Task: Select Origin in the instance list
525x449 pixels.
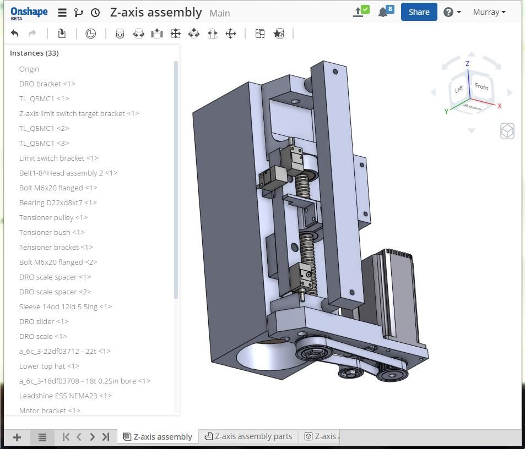Action: coord(29,69)
